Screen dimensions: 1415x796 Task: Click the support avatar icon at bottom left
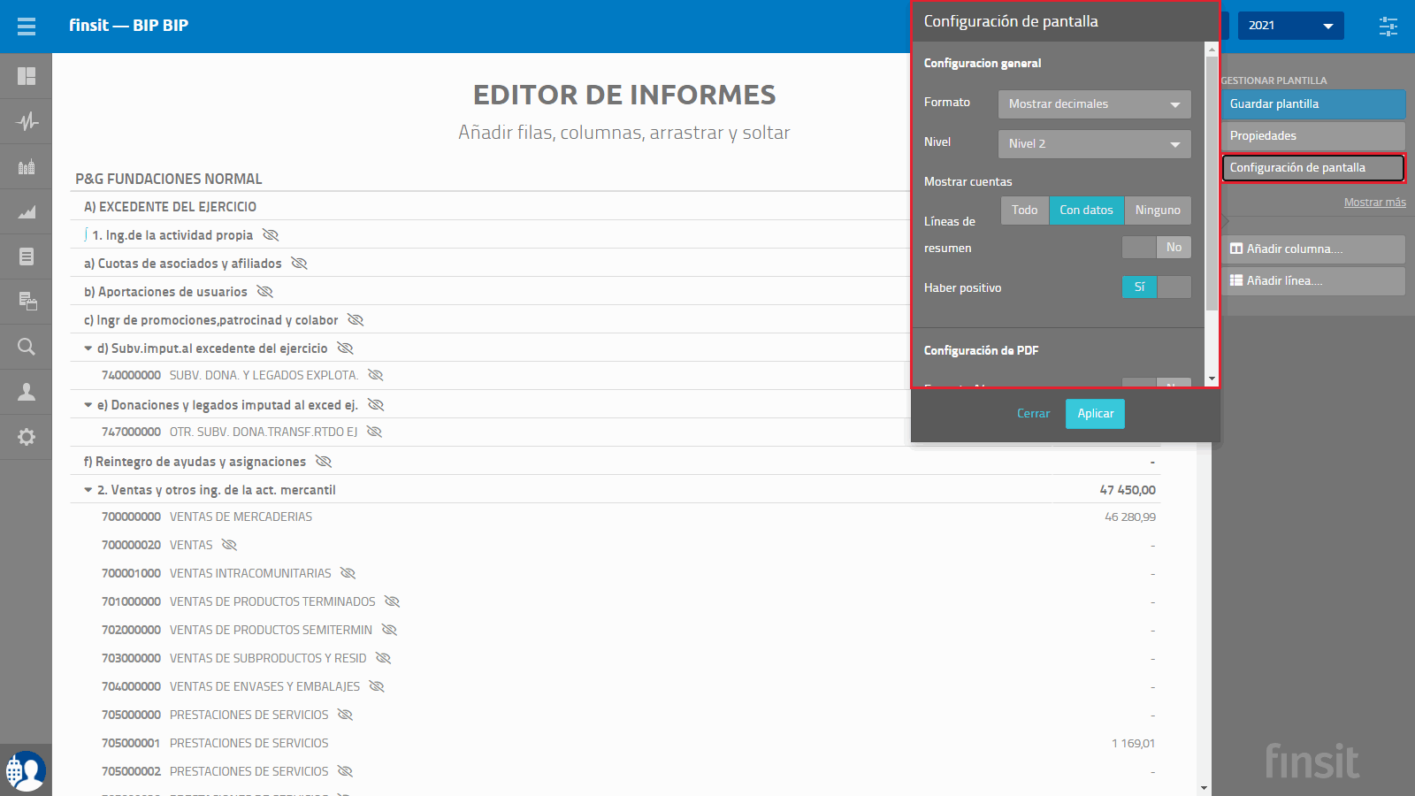coord(26,771)
